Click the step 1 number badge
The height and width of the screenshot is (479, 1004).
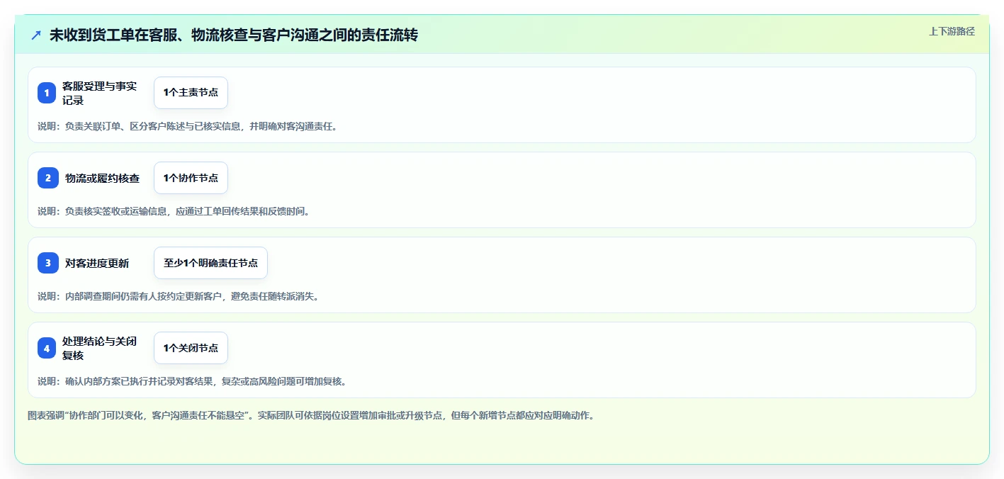(x=47, y=93)
